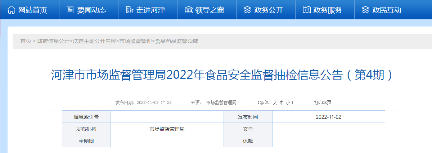Open the 食品药品监管领域 breadcrumb link
The image size is (432, 153).
click(176, 41)
